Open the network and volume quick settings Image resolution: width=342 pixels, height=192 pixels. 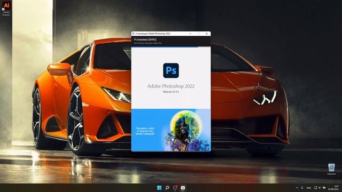320,188
